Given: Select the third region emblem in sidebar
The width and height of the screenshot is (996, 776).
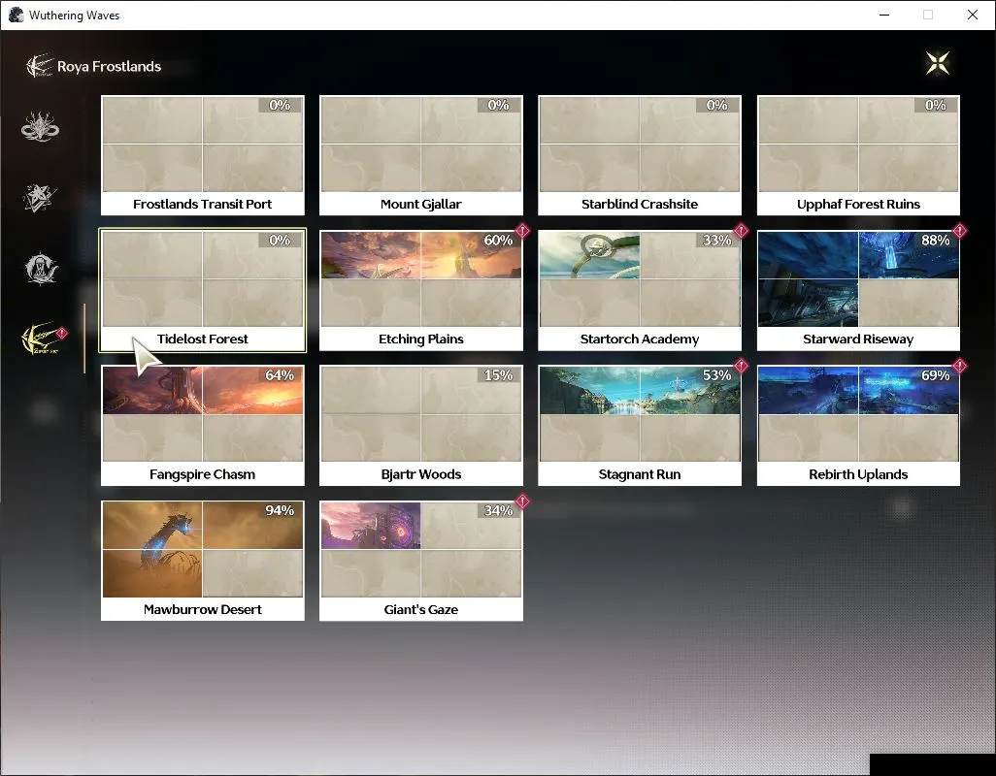Looking at the screenshot, I should 42,269.
